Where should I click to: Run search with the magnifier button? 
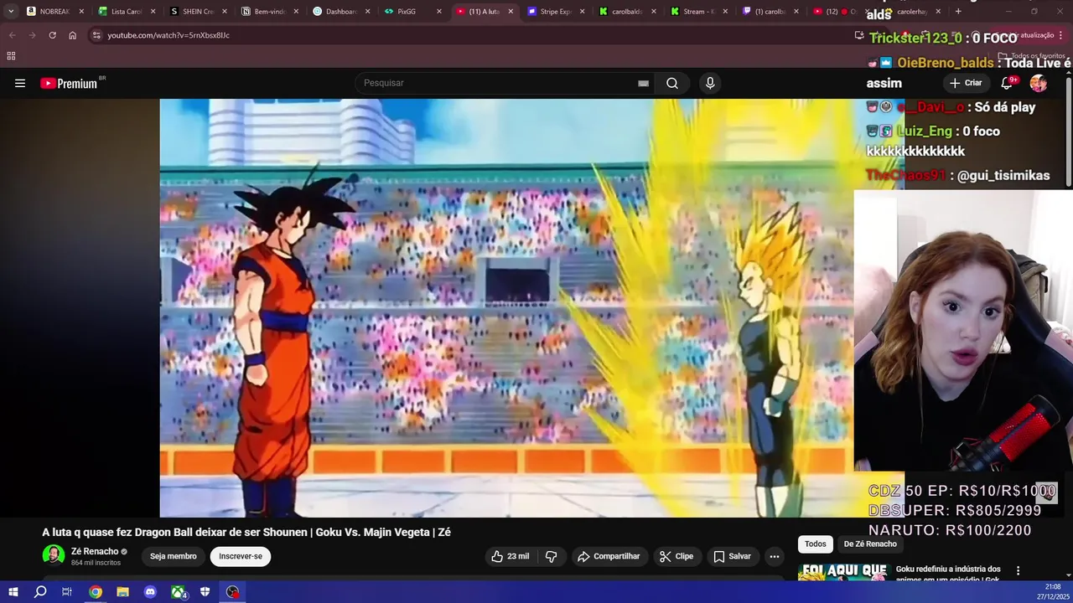click(x=672, y=83)
